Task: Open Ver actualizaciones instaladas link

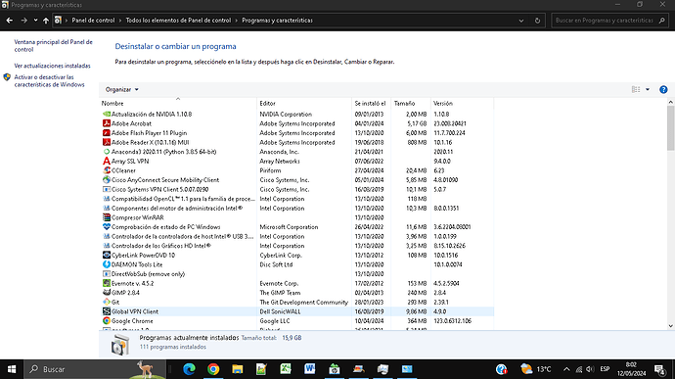Action: coord(52,66)
